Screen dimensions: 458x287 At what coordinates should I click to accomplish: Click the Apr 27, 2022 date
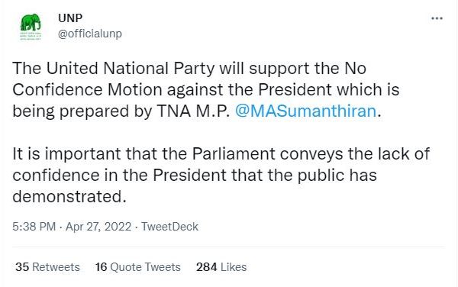click(x=98, y=227)
